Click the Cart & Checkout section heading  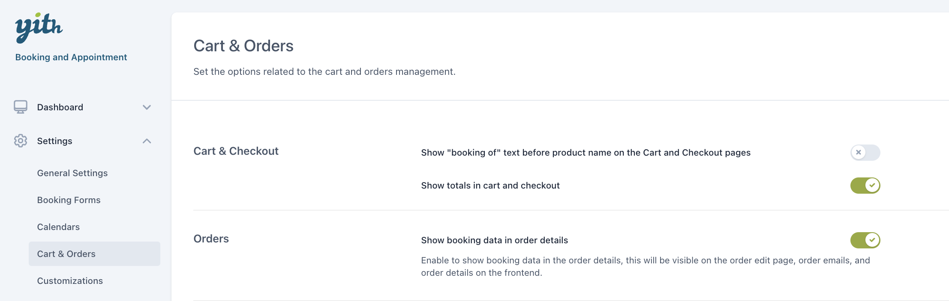click(236, 151)
